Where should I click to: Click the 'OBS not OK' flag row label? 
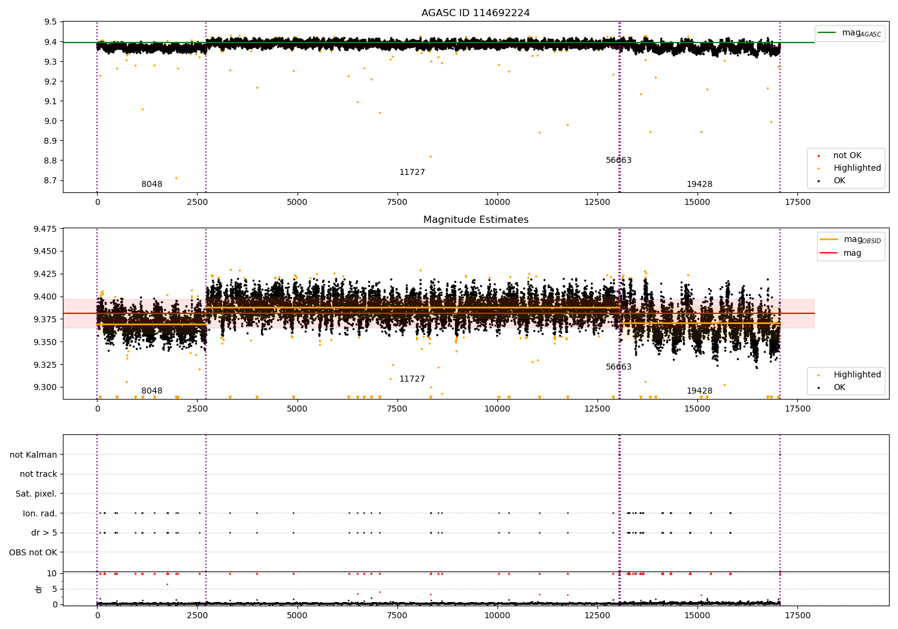33,552
